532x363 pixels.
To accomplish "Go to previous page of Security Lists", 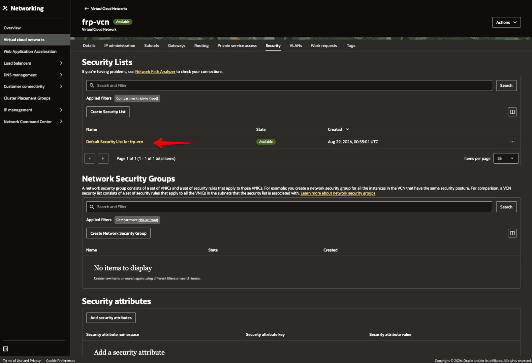I will (x=90, y=158).
